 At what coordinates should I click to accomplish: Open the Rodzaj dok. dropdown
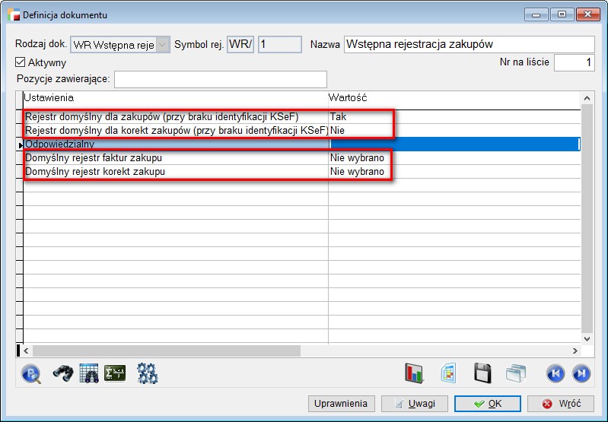[x=162, y=45]
